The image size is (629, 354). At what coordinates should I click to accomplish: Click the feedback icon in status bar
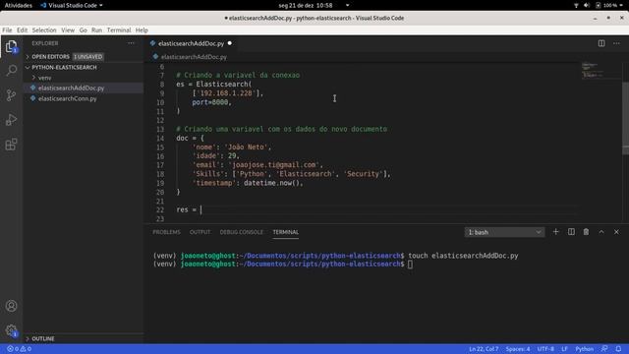604,349
